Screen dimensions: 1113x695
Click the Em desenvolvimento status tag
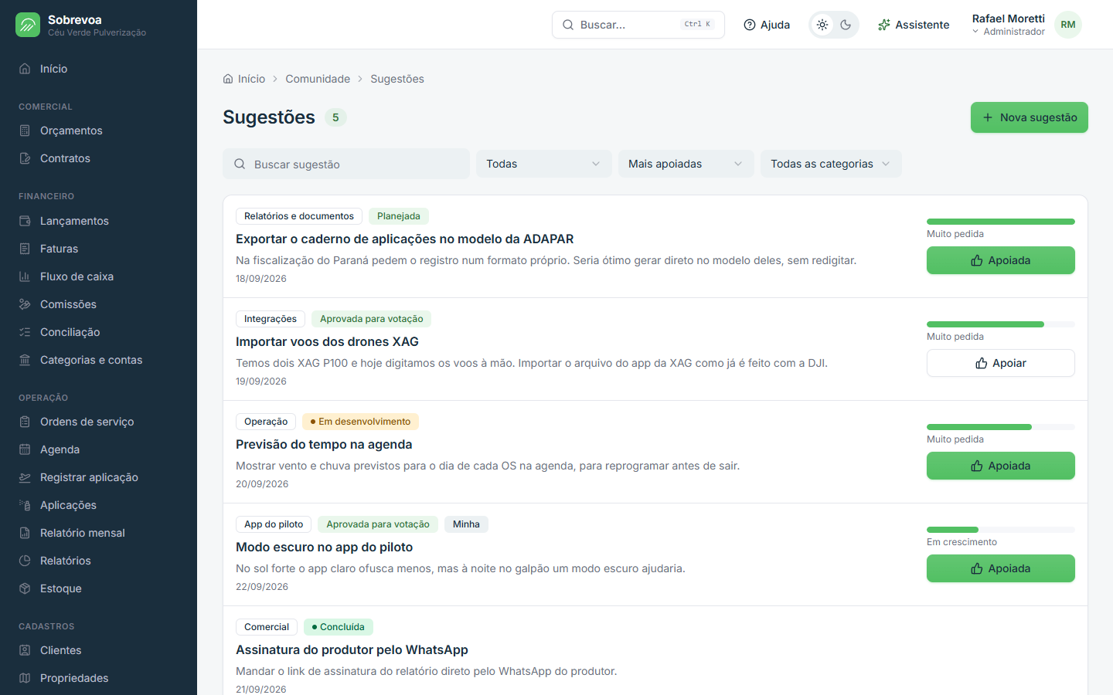click(360, 422)
